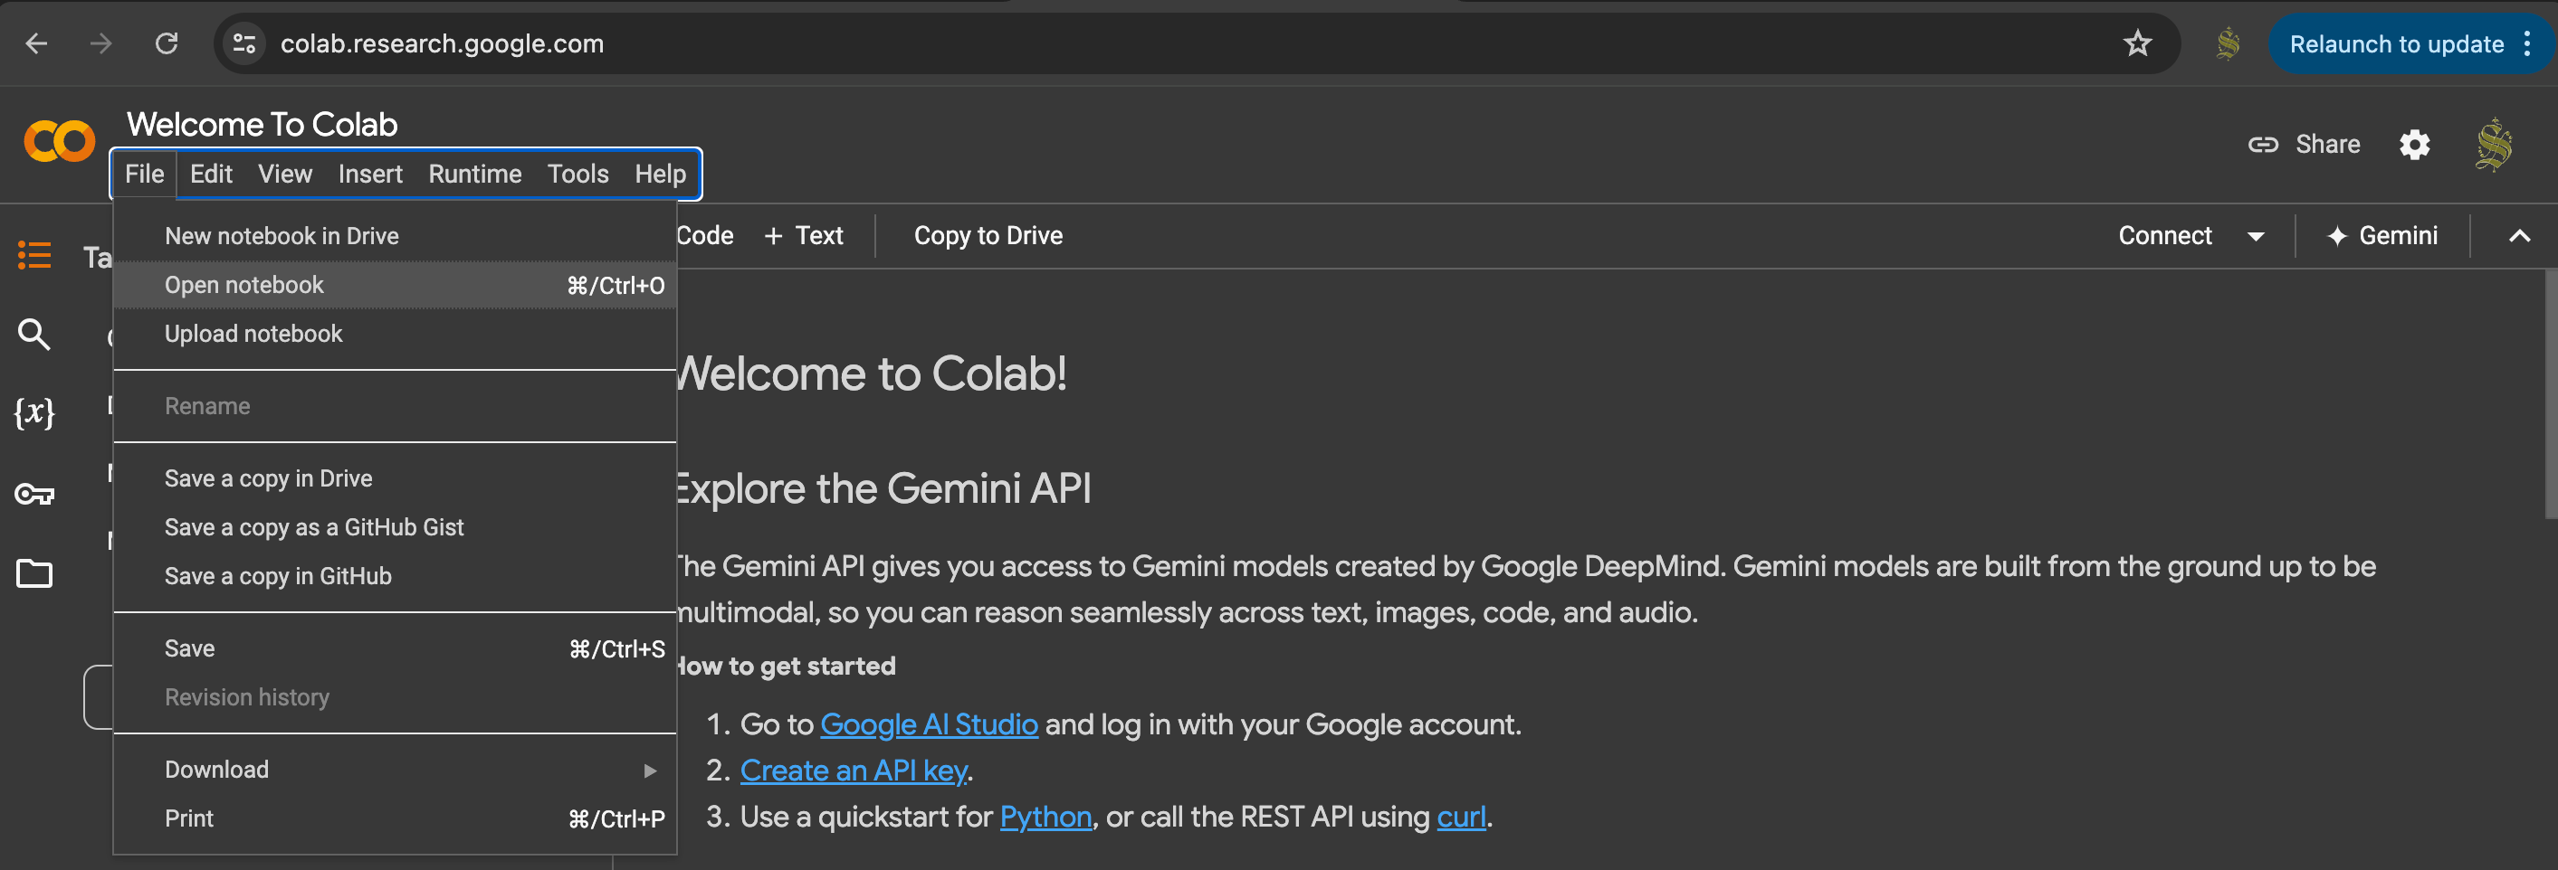The height and width of the screenshot is (870, 2558).
Task: Click the find and replace magnifier icon
Action: point(34,336)
